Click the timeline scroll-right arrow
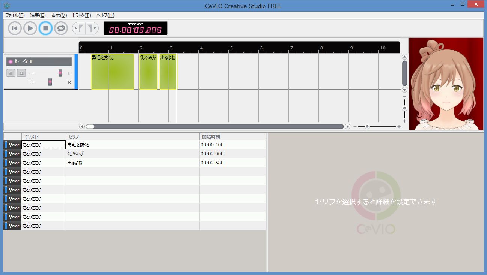Image resolution: width=487 pixels, height=275 pixels. tap(347, 127)
